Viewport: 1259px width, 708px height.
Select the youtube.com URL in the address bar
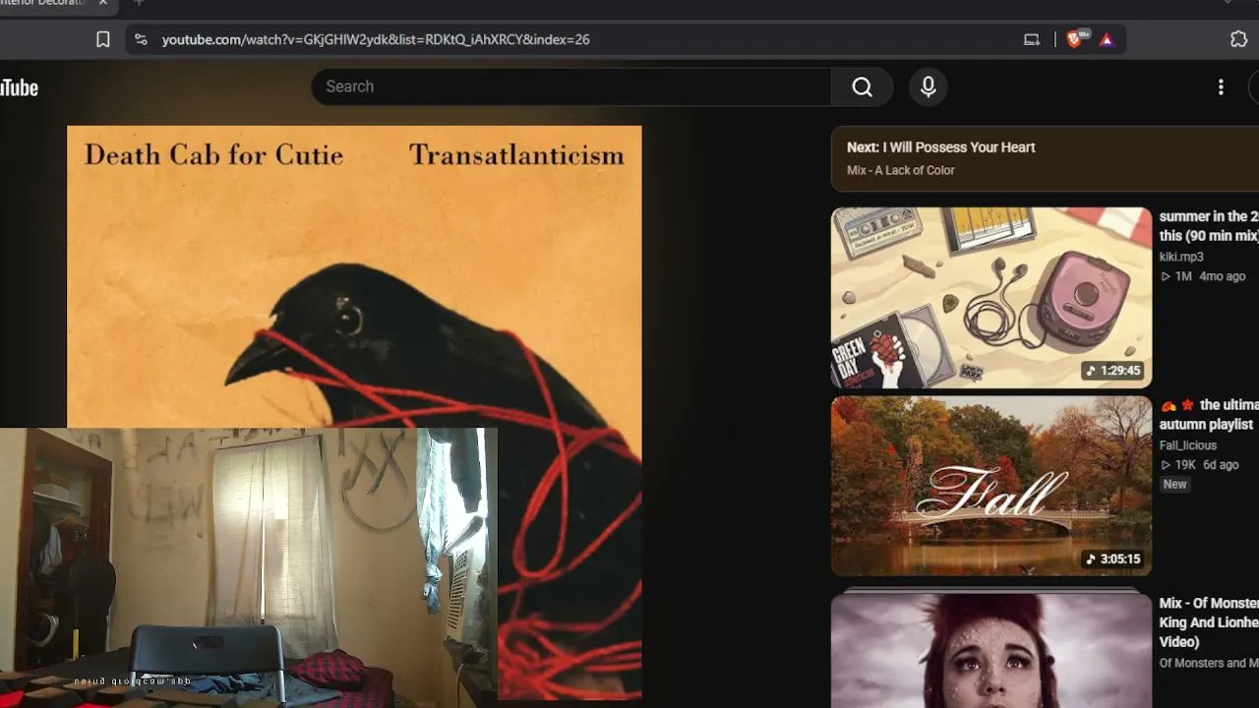[x=376, y=39]
